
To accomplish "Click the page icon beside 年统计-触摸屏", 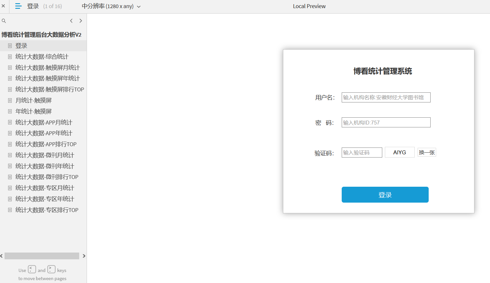I will 10,112.
